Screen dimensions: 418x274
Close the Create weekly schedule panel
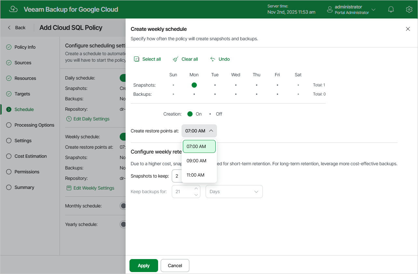[408, 29]
